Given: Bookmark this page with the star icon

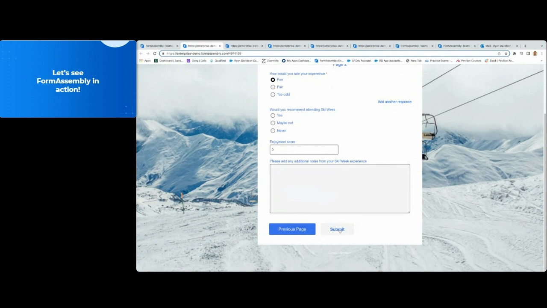Looking at the screenshot, I should [506, 53].
